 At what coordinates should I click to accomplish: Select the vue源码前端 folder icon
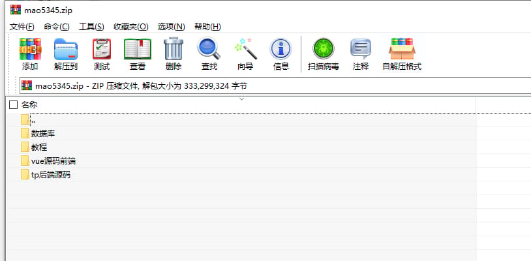pos(25,161)
